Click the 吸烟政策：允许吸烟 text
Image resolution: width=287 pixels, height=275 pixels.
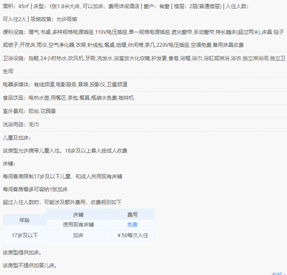(54, 19)
